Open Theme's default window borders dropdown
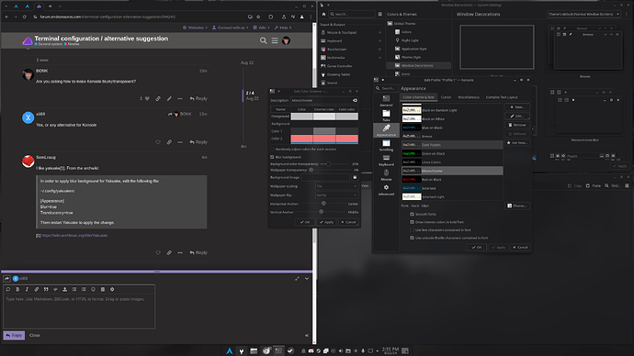 tap(583, 14)
